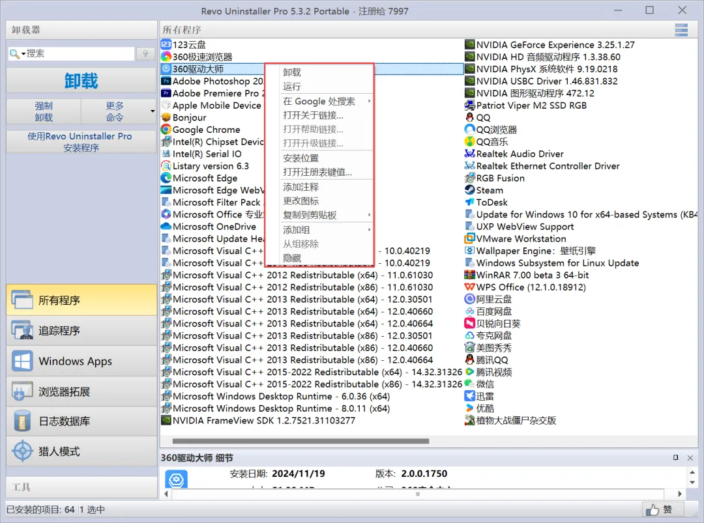Click the 360驱动大师 icon in the details pane
This screenshot has width=704, height=523.
[177, 479]
